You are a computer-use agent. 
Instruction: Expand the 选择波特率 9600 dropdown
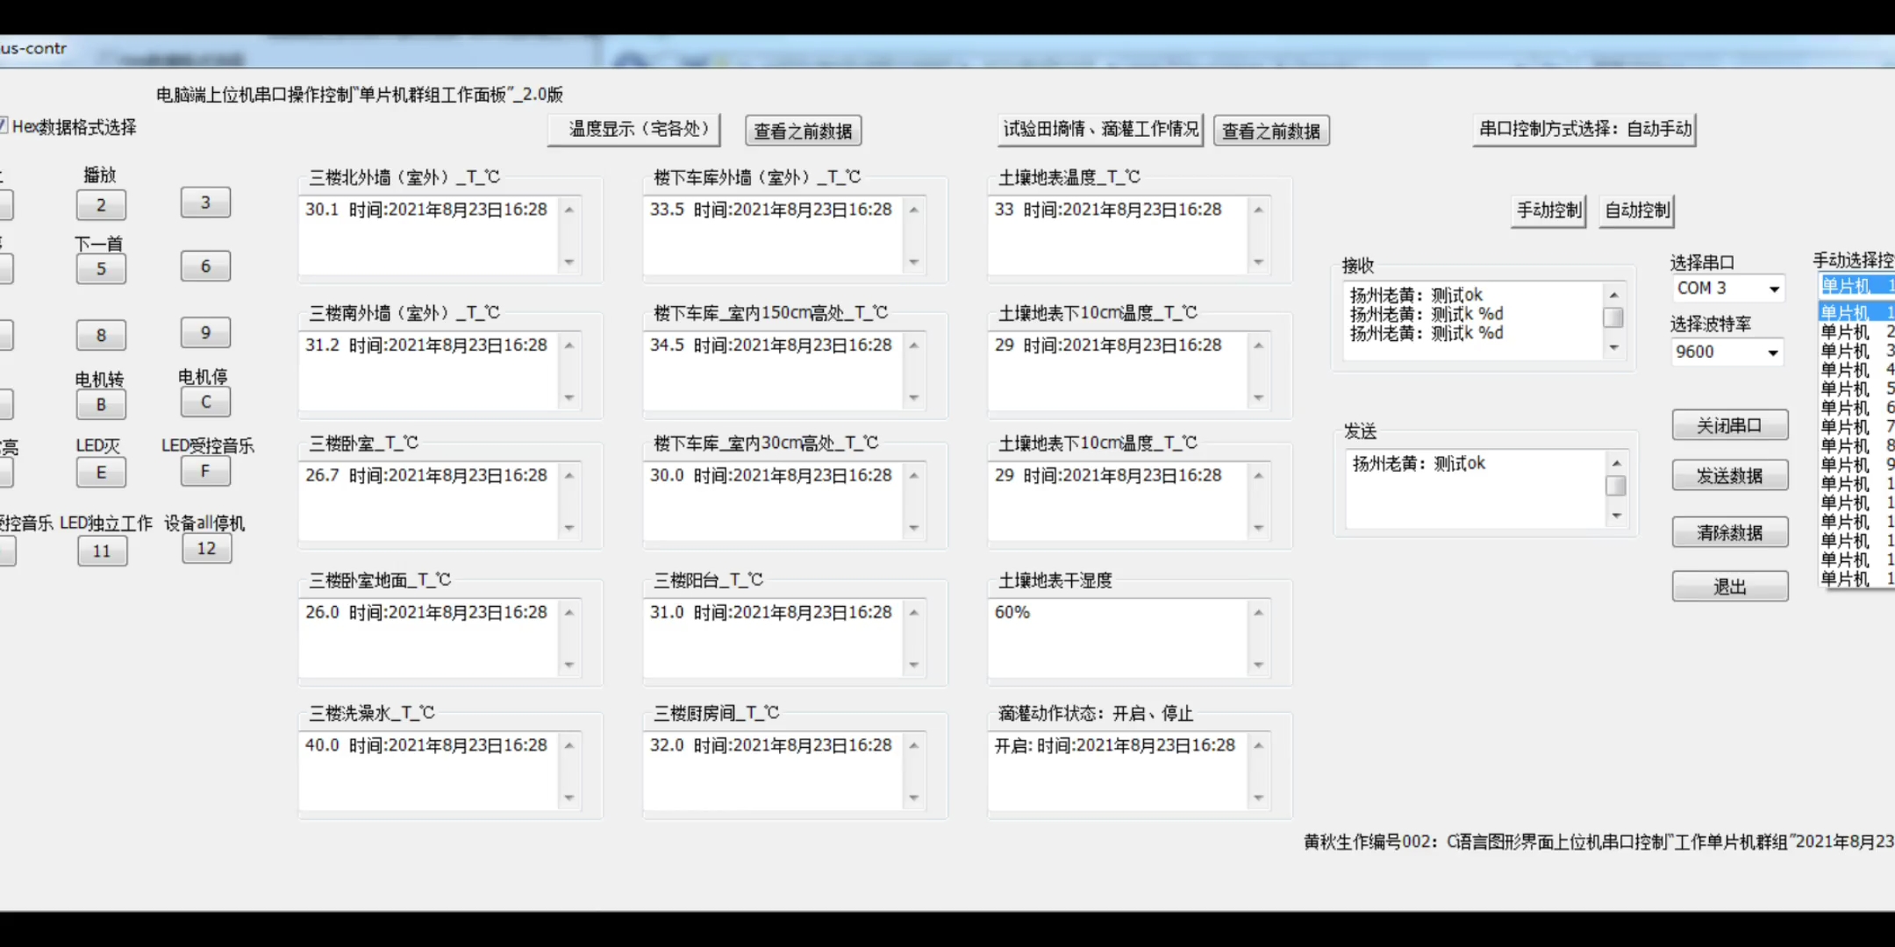1772,352
